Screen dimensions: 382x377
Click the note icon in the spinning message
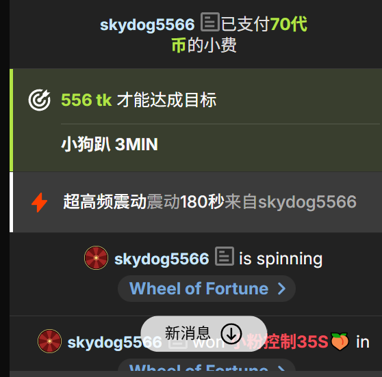pos(225,256)
